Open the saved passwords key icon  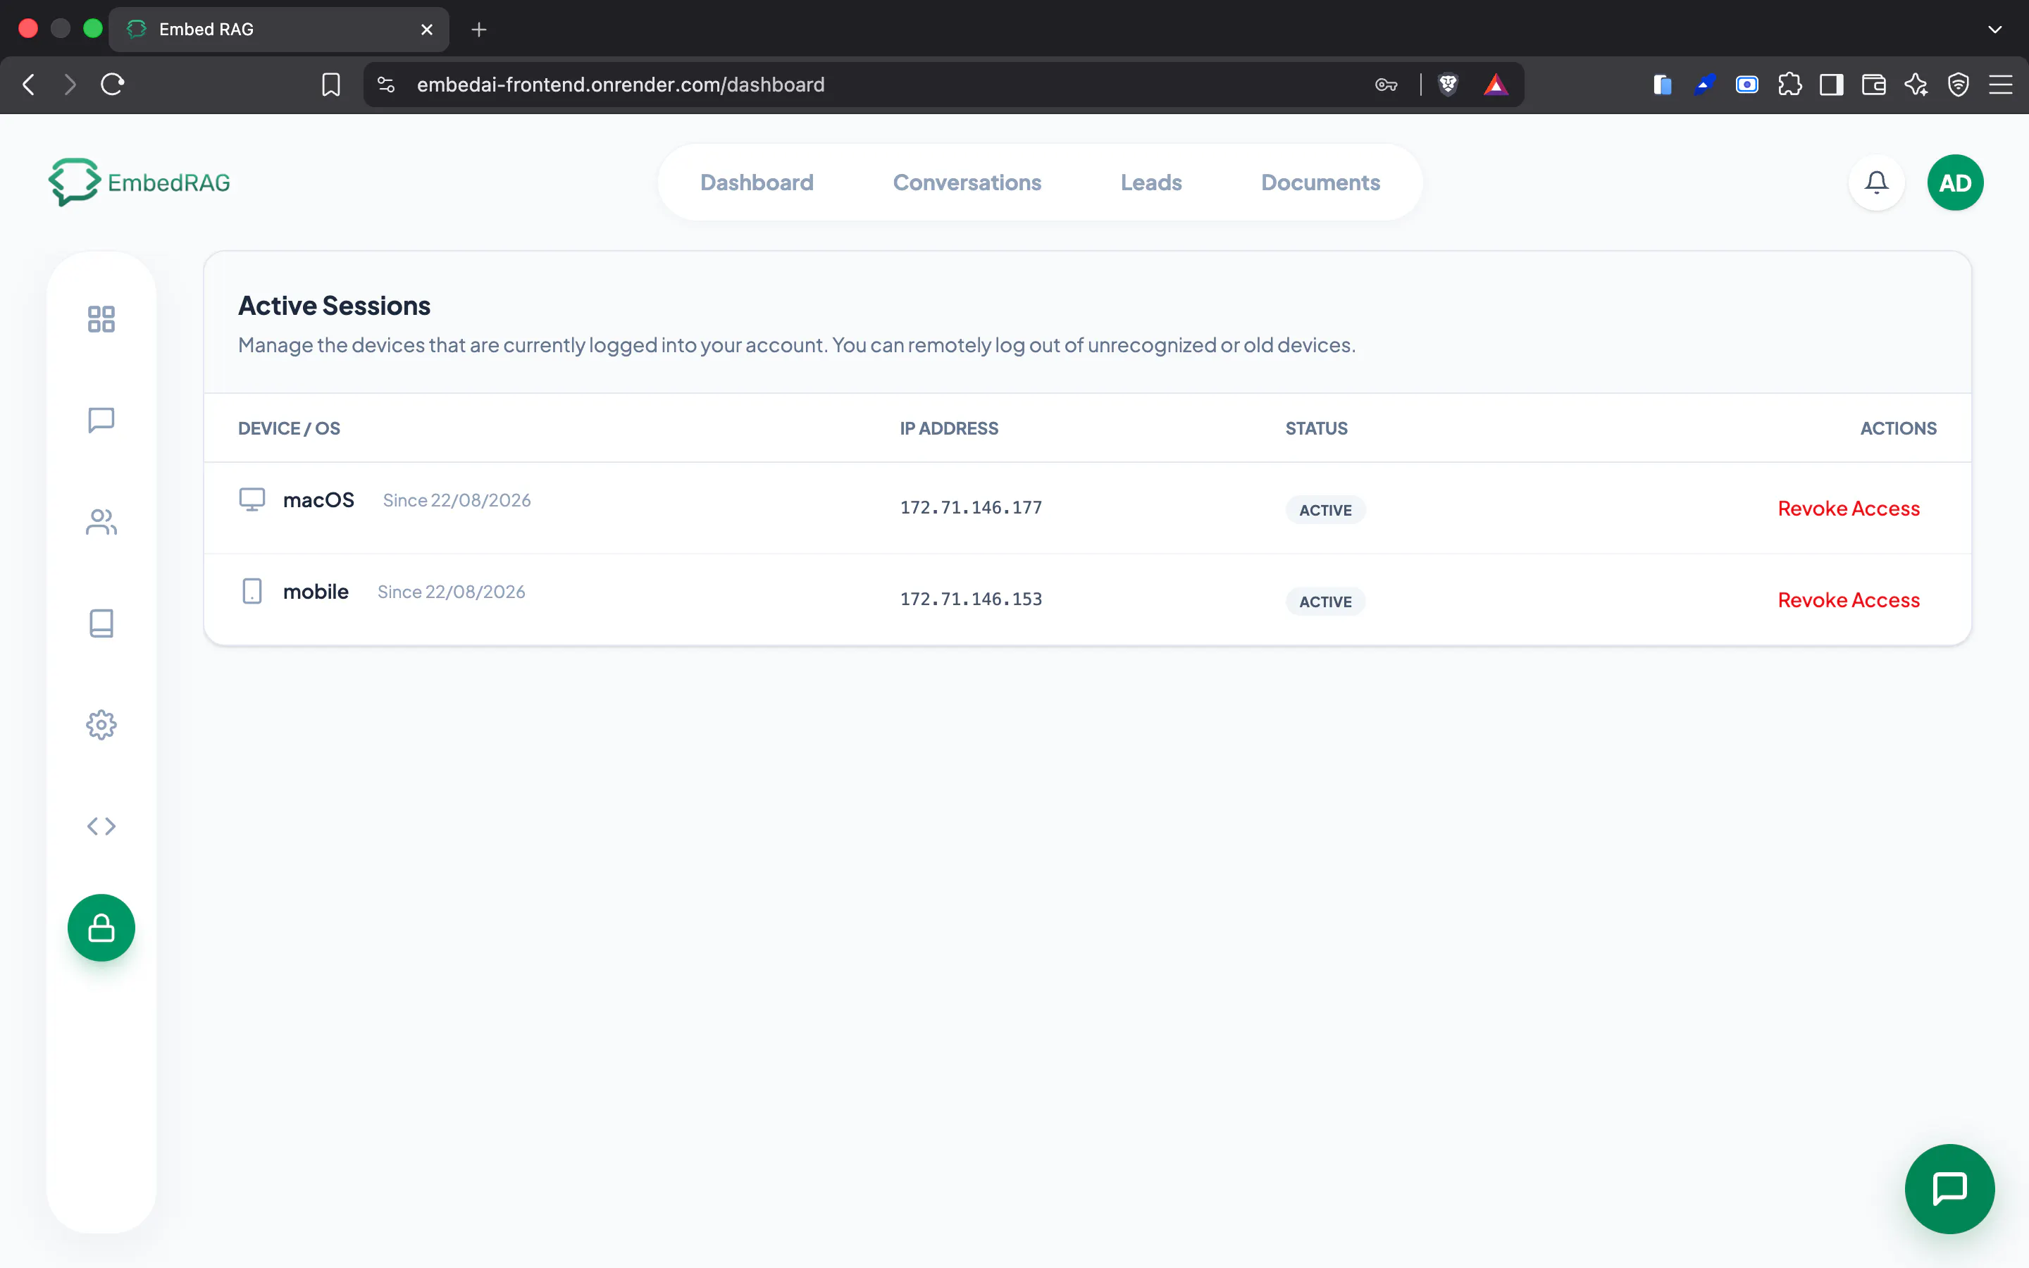tap(1386, 84)
